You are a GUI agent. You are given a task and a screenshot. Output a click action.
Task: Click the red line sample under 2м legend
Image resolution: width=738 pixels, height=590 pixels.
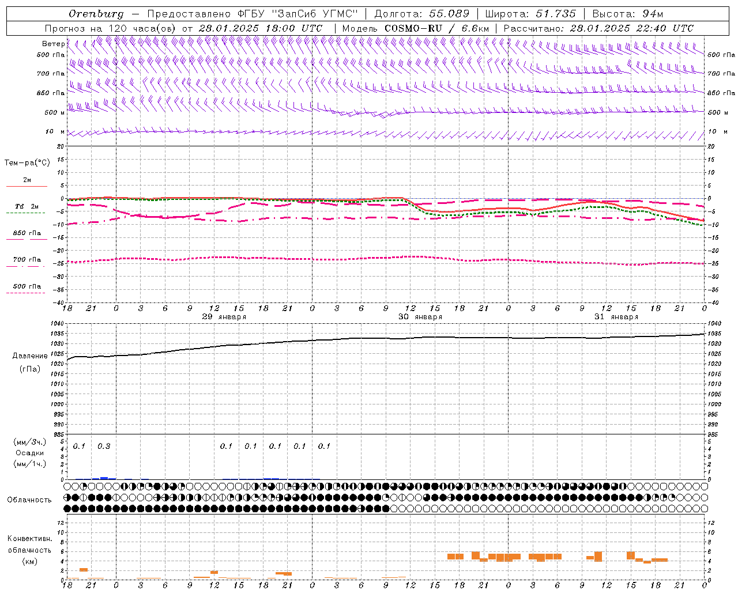click(27, 186)
